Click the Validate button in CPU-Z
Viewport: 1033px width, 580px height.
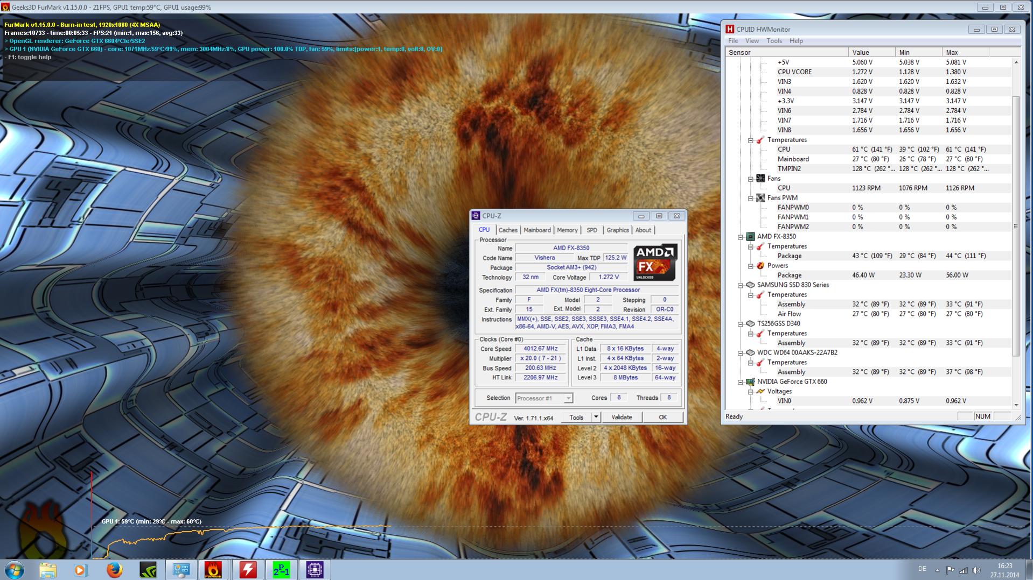(x=622, y=417)
